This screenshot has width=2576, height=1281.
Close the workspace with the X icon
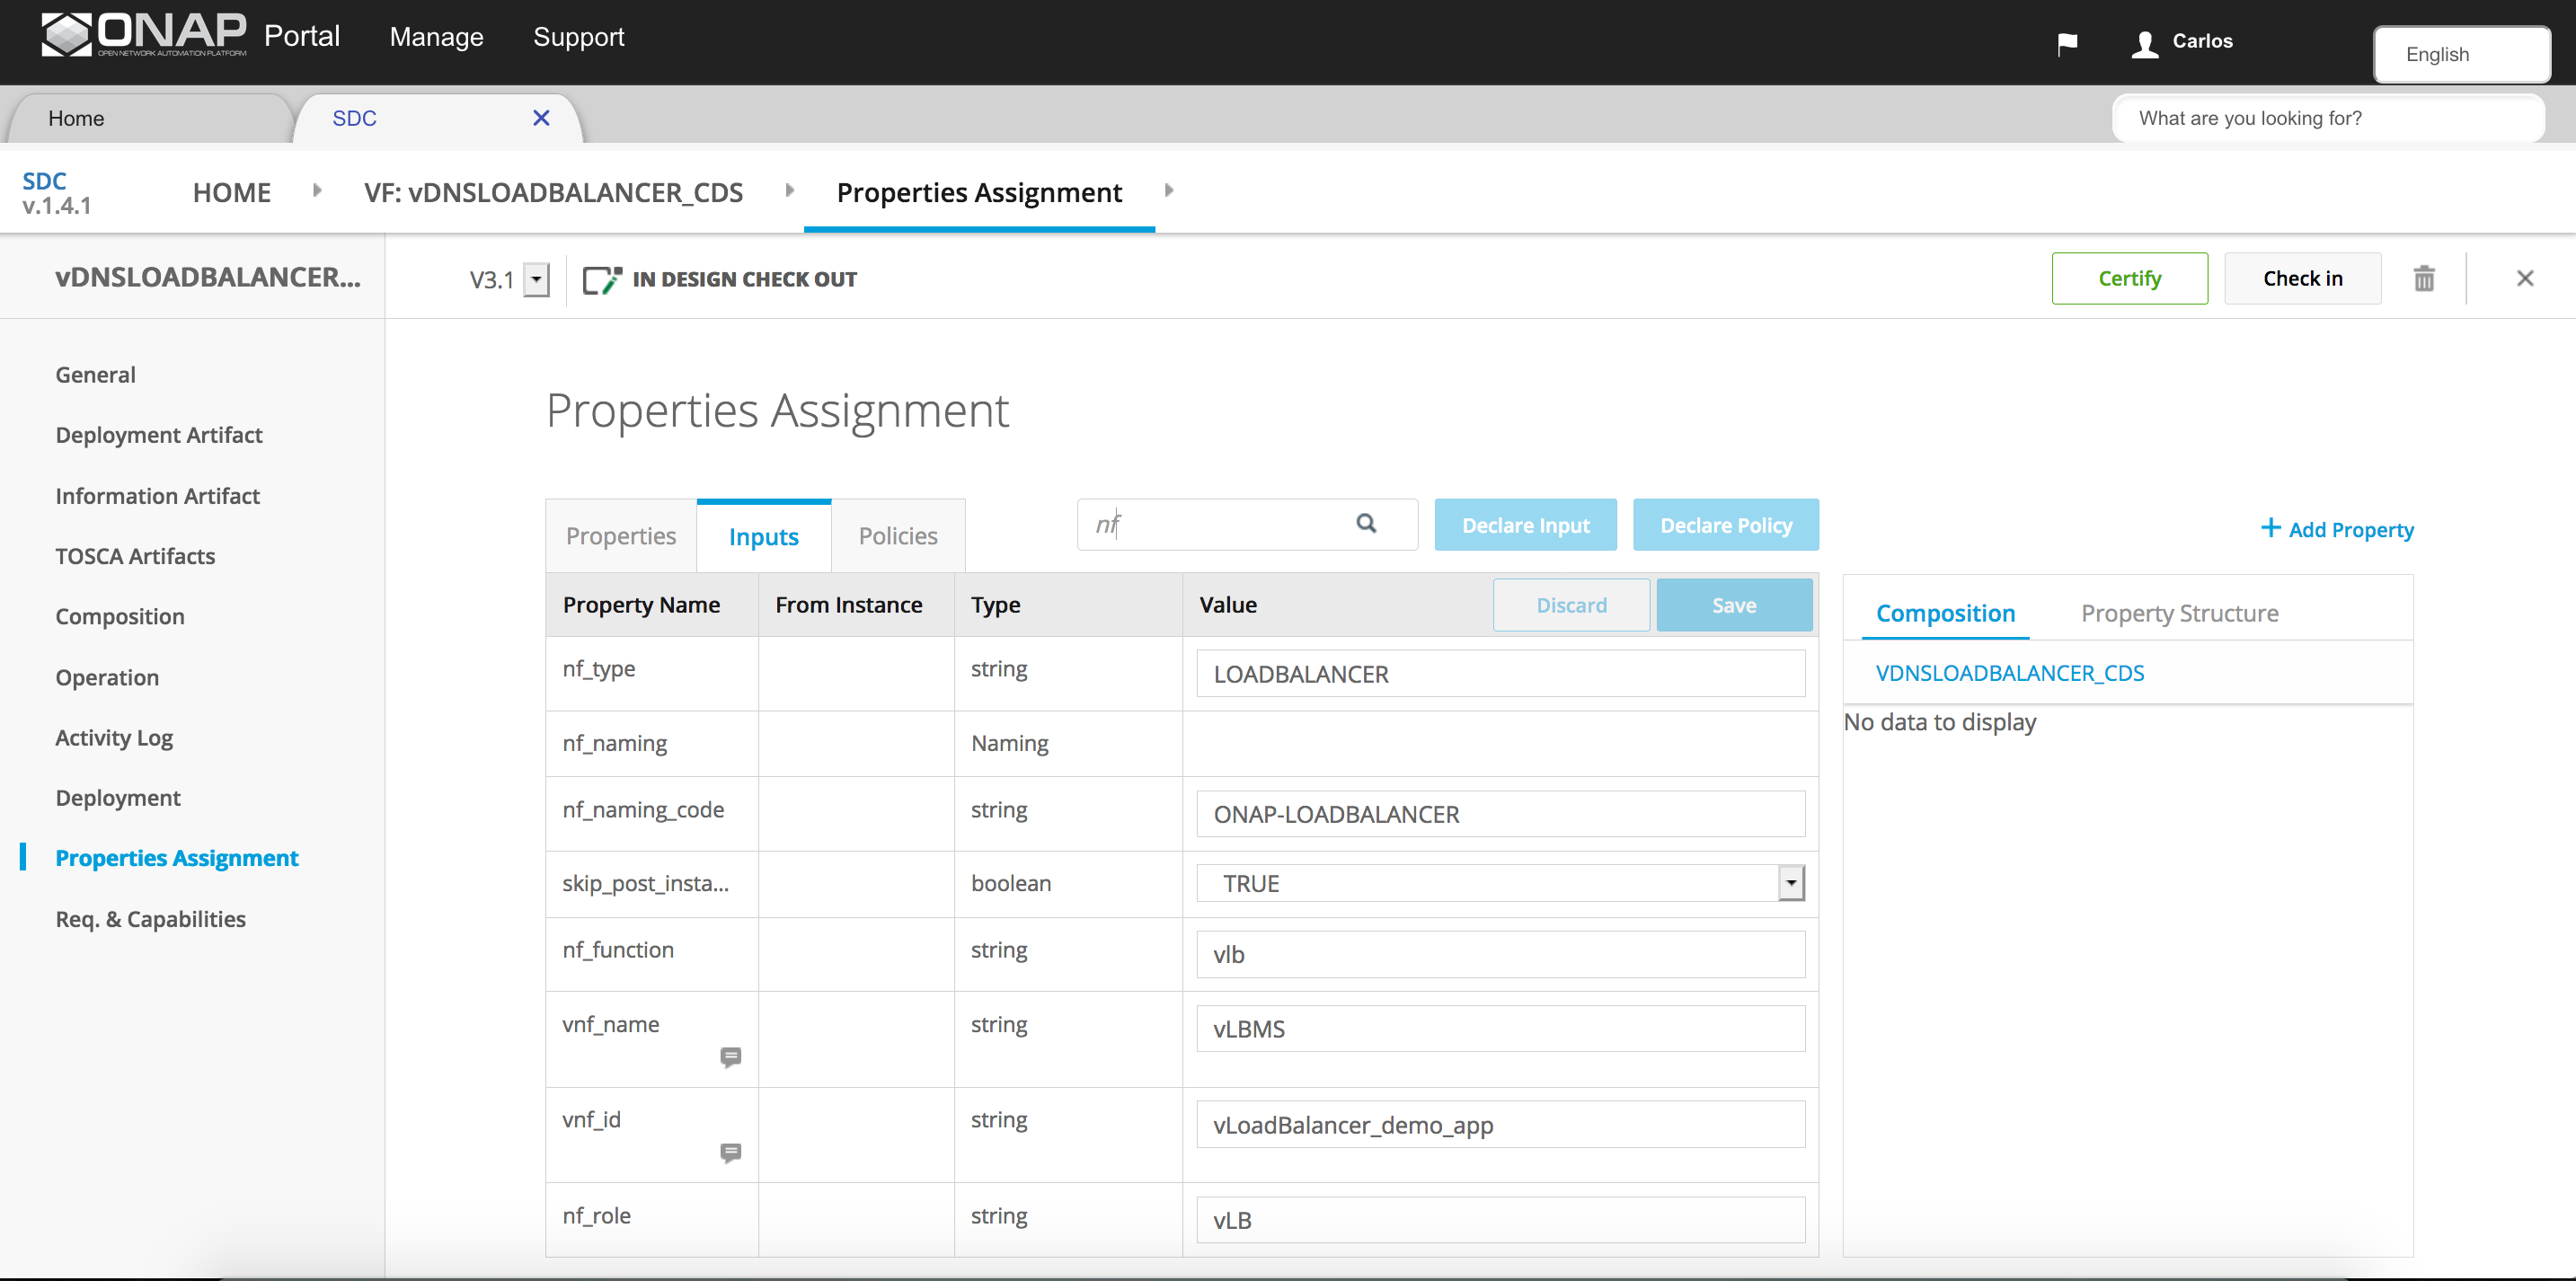coord(2525,279)
